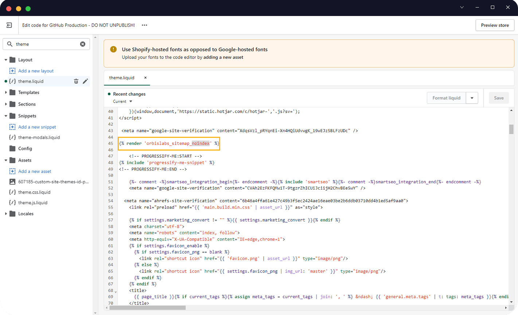This screenshot has height=315, width=518.
Task: Click the editor title 'Edit code for GitHub Production'
Action: pyautogui.click(x=55, y=25)
